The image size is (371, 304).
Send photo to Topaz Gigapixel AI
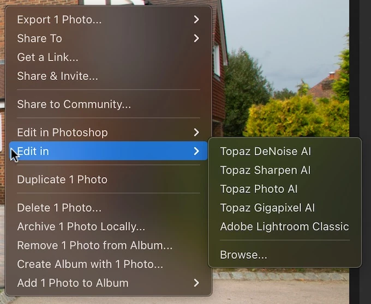pos(285,208)
